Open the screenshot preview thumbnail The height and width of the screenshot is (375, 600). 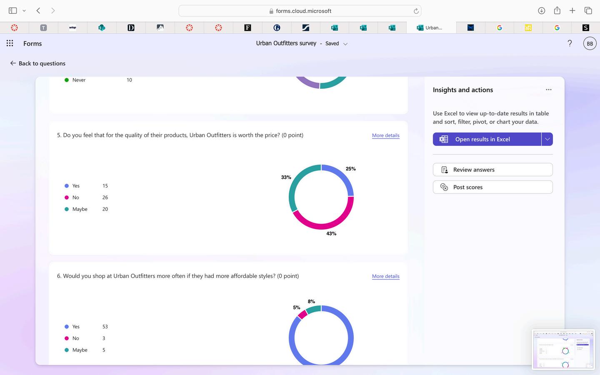pyautogui.click(x=563, y=349)
